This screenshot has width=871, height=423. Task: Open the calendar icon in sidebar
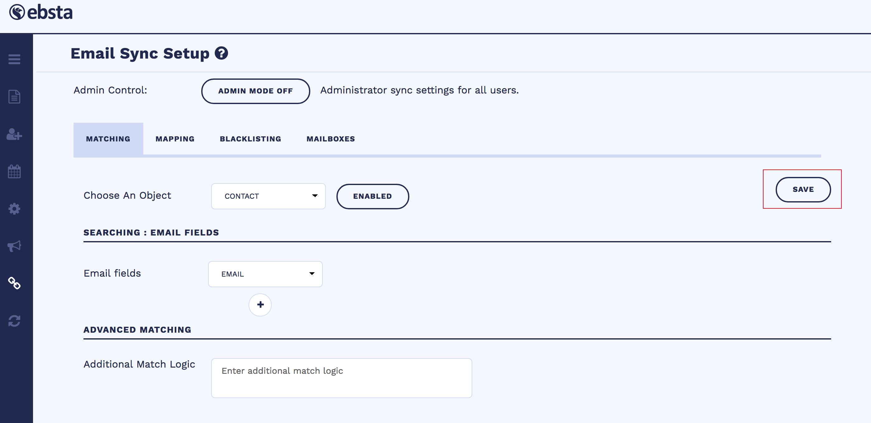point(14,171)
